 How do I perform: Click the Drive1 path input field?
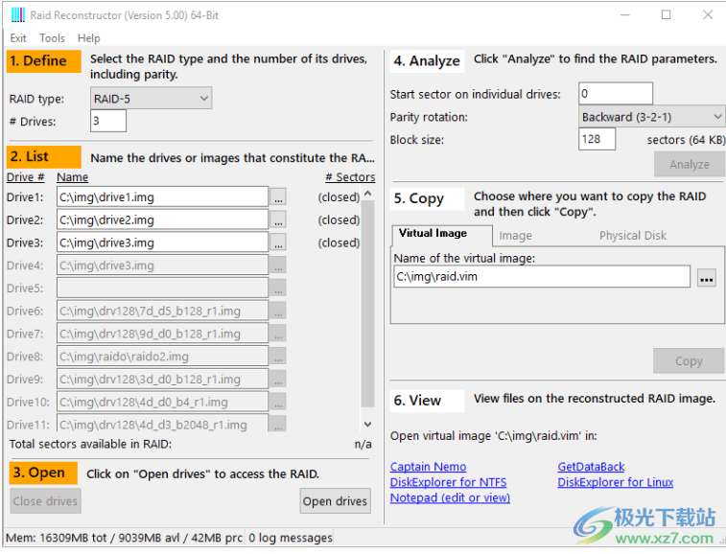[162, 197]
